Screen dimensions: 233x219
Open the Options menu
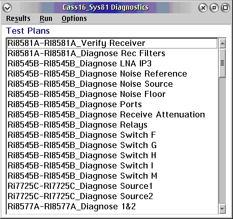tap(74, 18)
